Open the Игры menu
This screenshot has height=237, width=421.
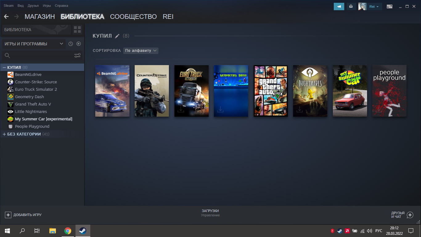coord(47,6)
